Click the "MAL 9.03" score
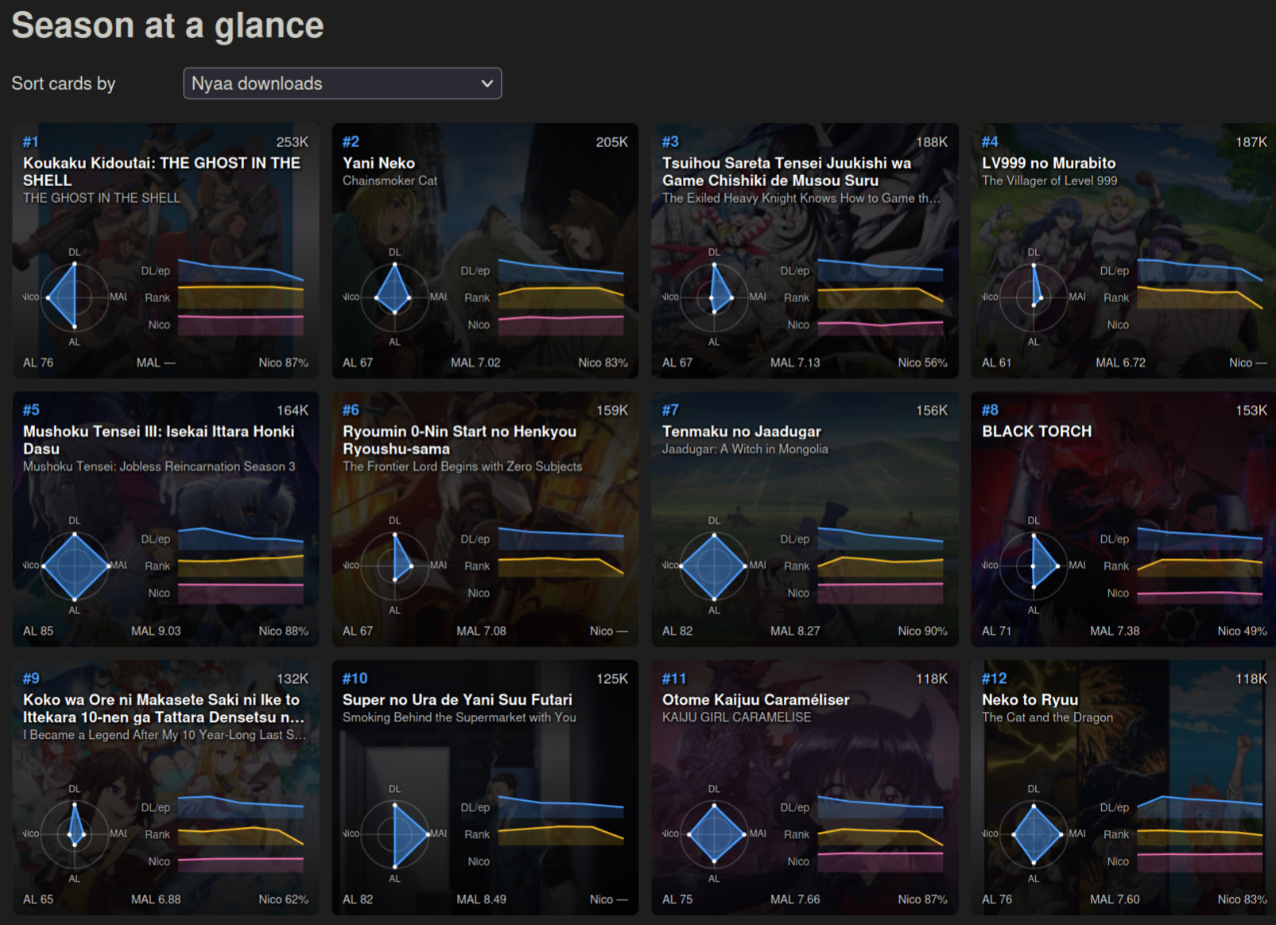 156,631
